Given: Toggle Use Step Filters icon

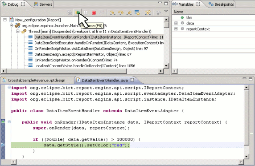Looking at the screenshot, I should 148,12.
